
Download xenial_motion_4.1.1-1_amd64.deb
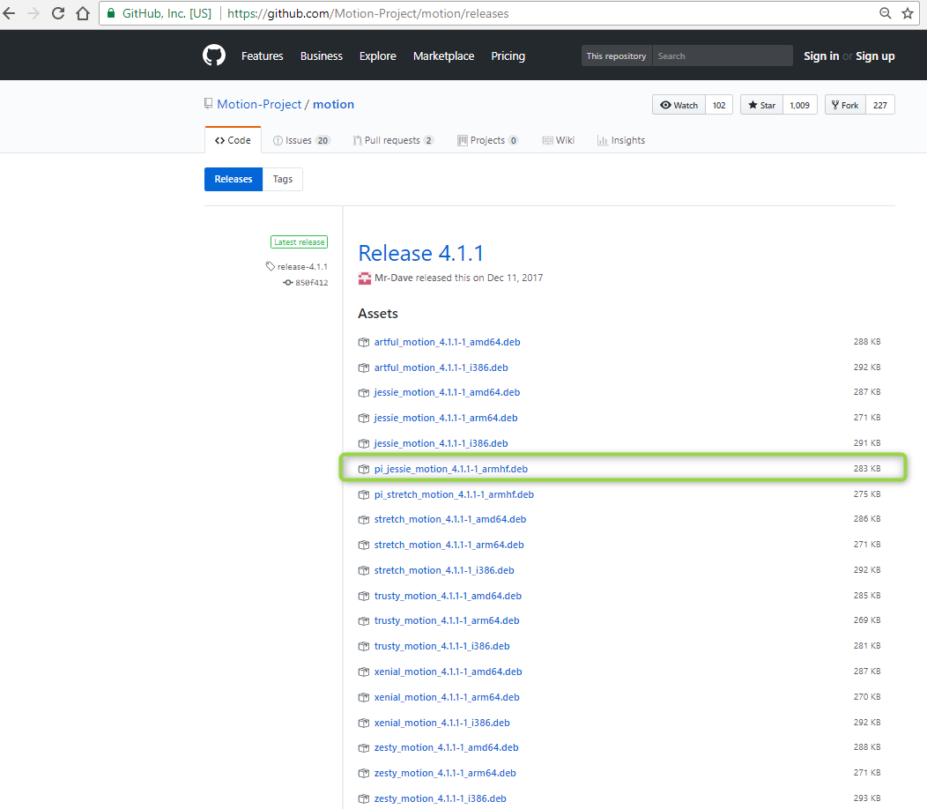[449, 672]
